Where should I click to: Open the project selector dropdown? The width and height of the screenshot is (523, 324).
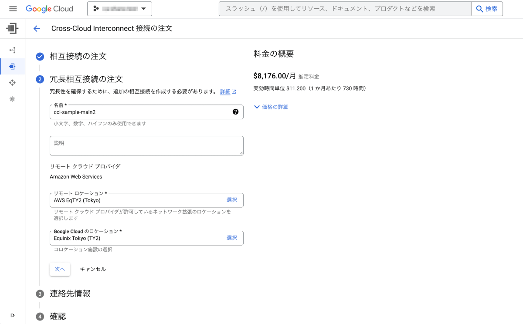119,9
